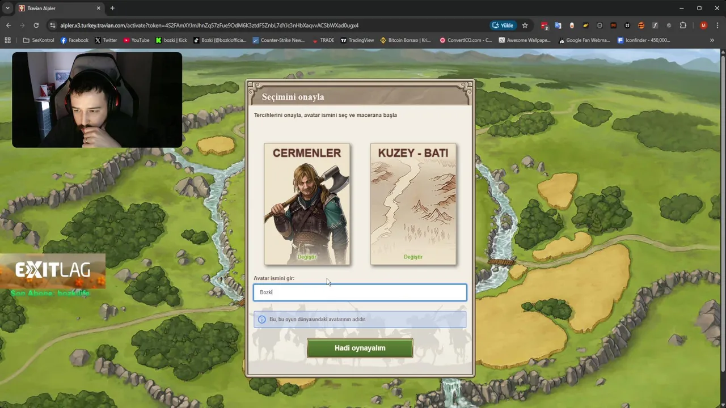
Task: Open SesKontrol bookmark folder
Action: point(39,40)
